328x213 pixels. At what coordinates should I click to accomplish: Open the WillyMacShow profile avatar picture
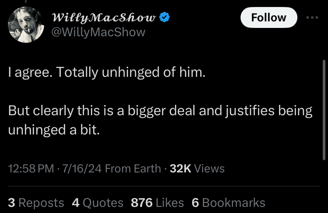point(26,24)
